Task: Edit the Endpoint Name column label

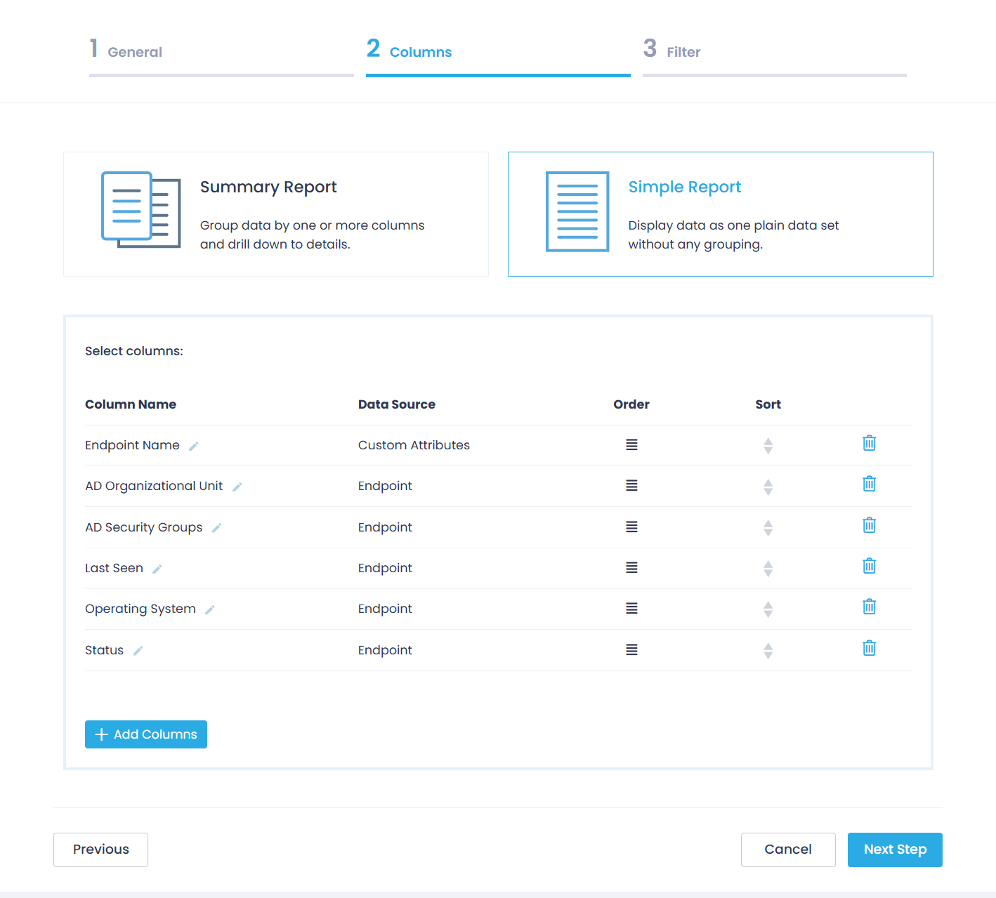Action: pos(194,447)
